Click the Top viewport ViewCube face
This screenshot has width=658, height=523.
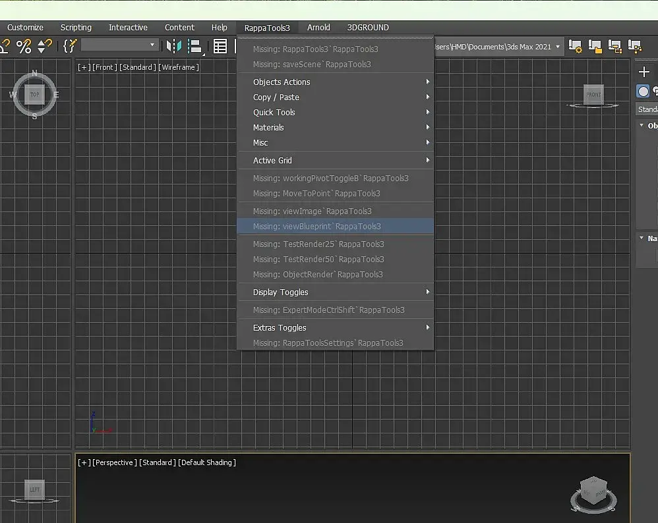point(34,94)
